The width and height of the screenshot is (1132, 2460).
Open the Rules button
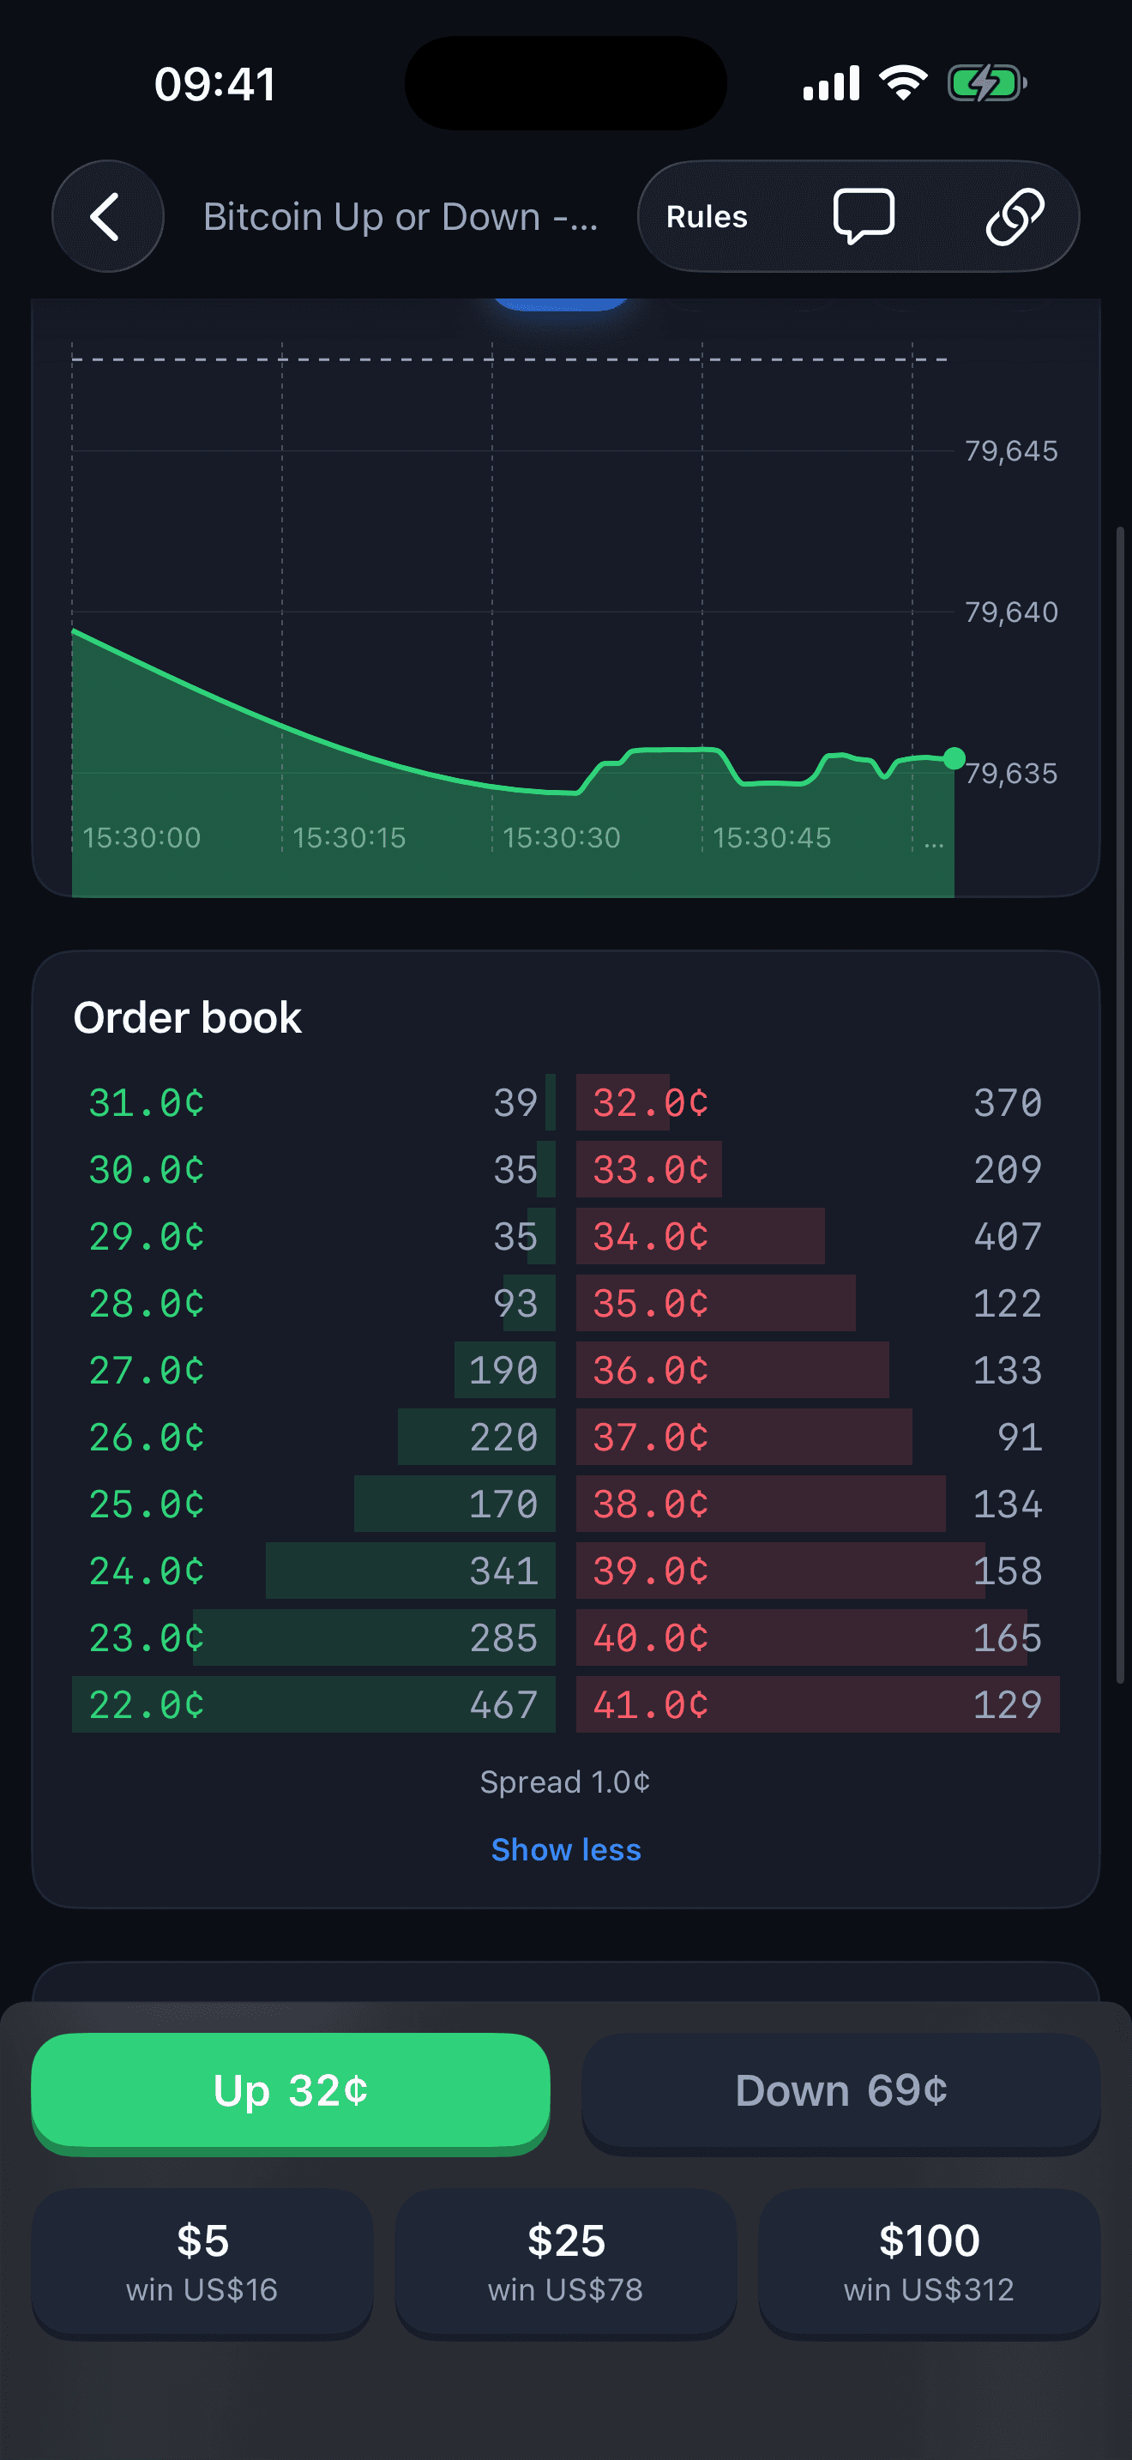tap(707, 217)
